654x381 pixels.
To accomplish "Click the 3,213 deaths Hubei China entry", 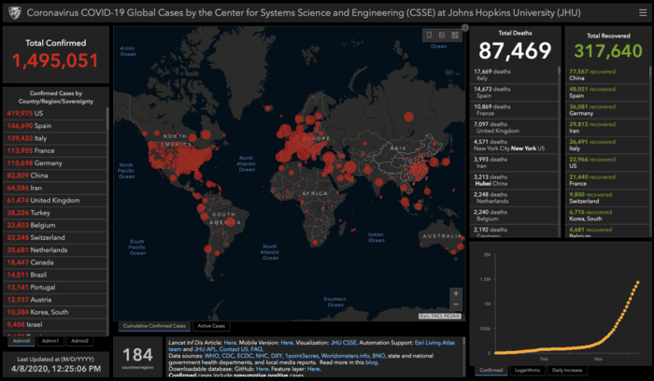I will (514, 180).
